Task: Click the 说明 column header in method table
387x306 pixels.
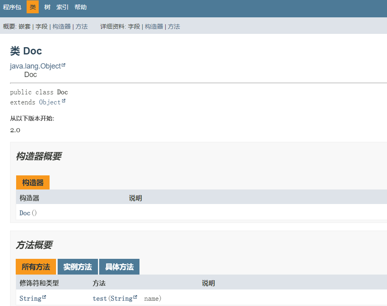Action: point(208,283)
